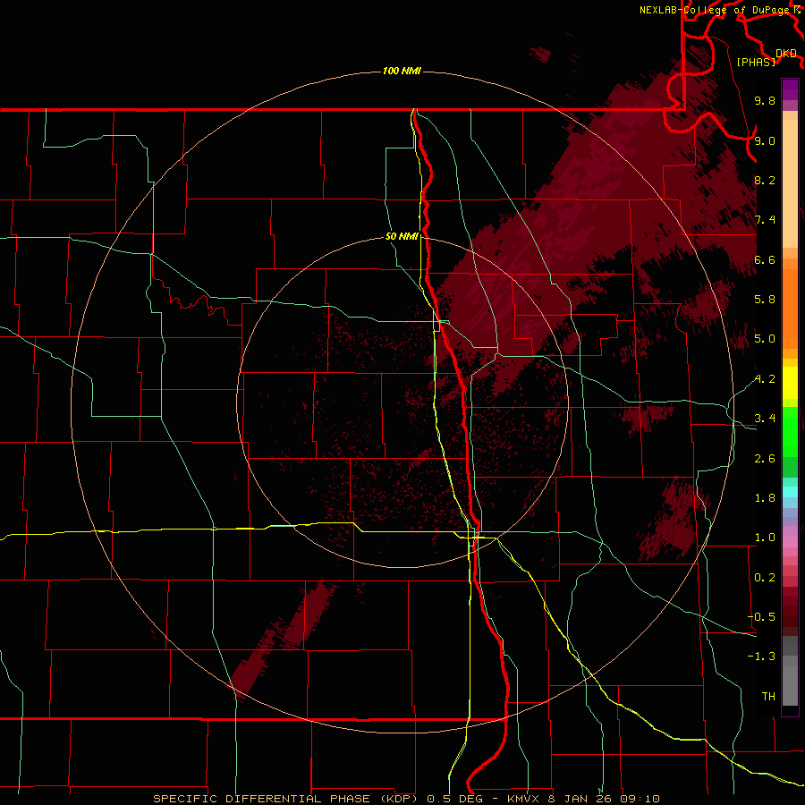The width and height of the screenshot is (805, 805).
Task: Click the 6.6 scale value
Action: 765,259
